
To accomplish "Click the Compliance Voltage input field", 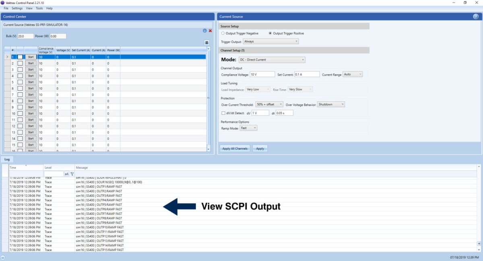I will [x=262, y=74].
